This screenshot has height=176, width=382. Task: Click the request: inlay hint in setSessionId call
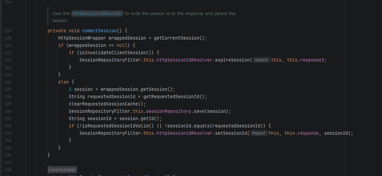(x=259, y=133)
